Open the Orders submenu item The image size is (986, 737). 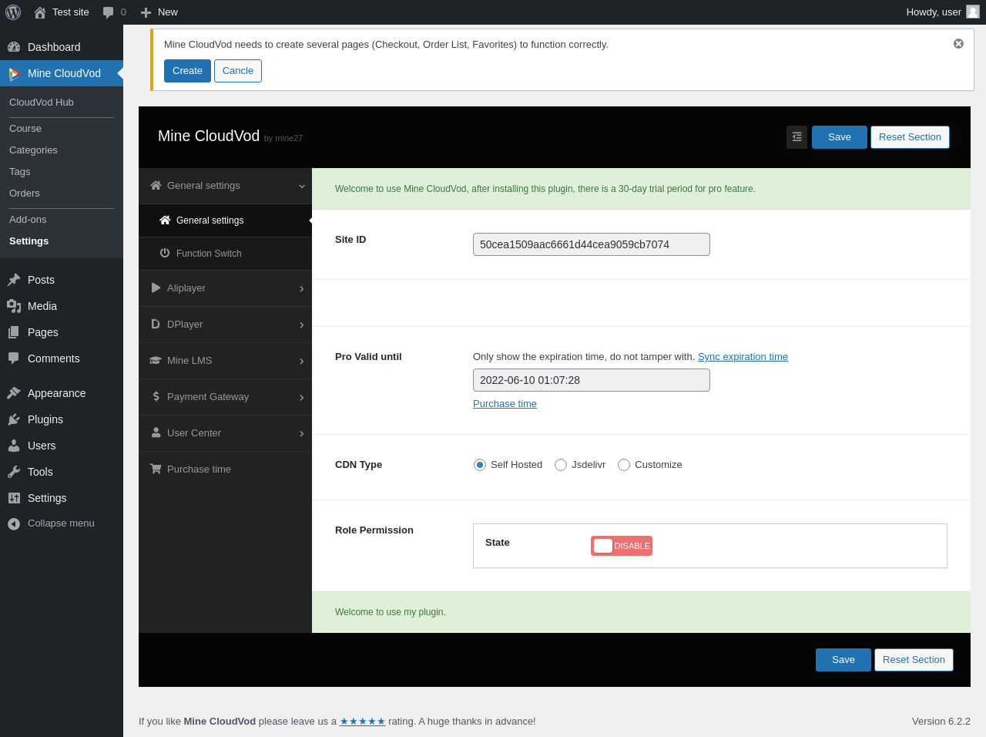click(25, 194)
